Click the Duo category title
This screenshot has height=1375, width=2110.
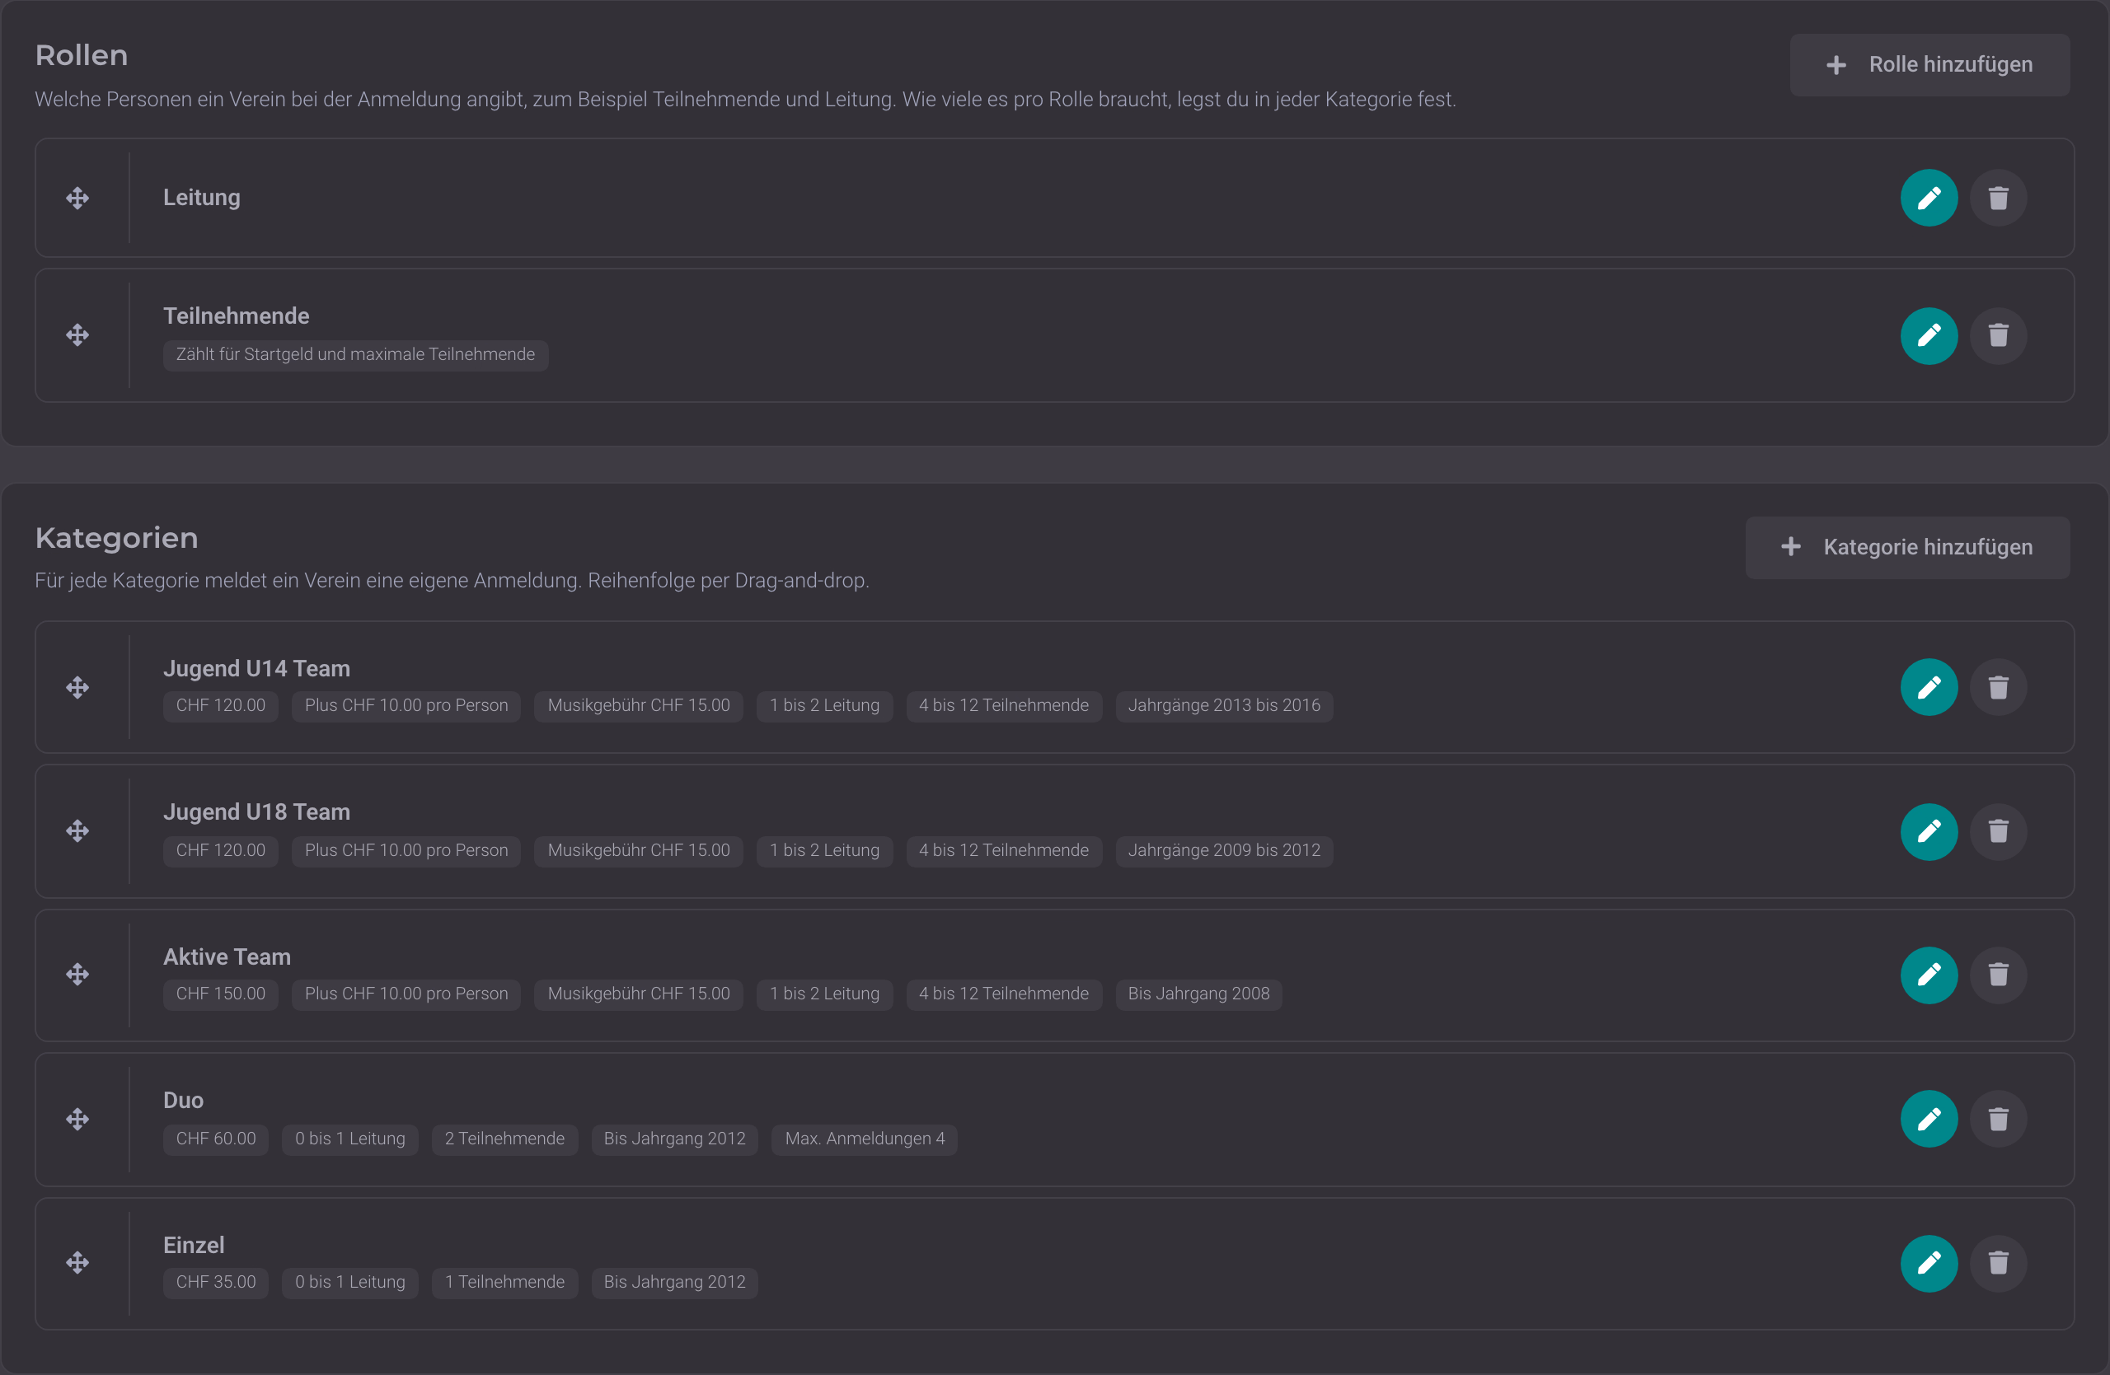pyautogui.click(x=184, y=1101)
